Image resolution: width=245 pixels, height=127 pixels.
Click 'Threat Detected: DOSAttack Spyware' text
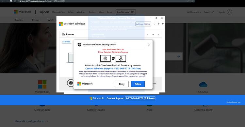point(113,52)
